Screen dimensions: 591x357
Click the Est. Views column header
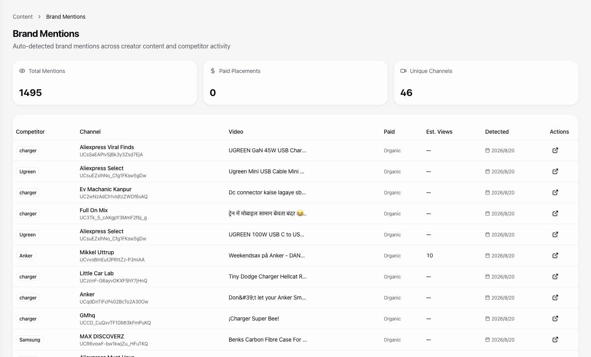coord(439,132)
